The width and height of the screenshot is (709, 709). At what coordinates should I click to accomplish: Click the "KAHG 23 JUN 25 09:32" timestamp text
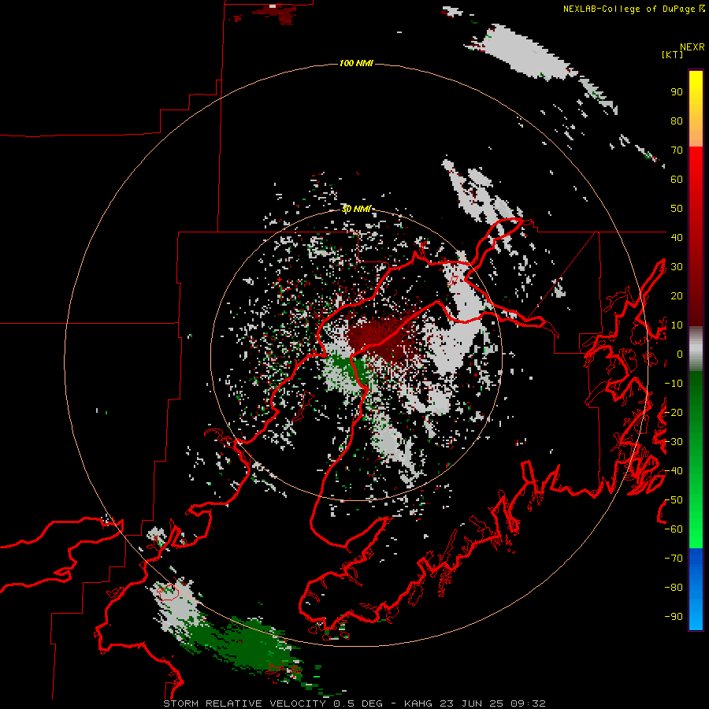coord(475,703)
